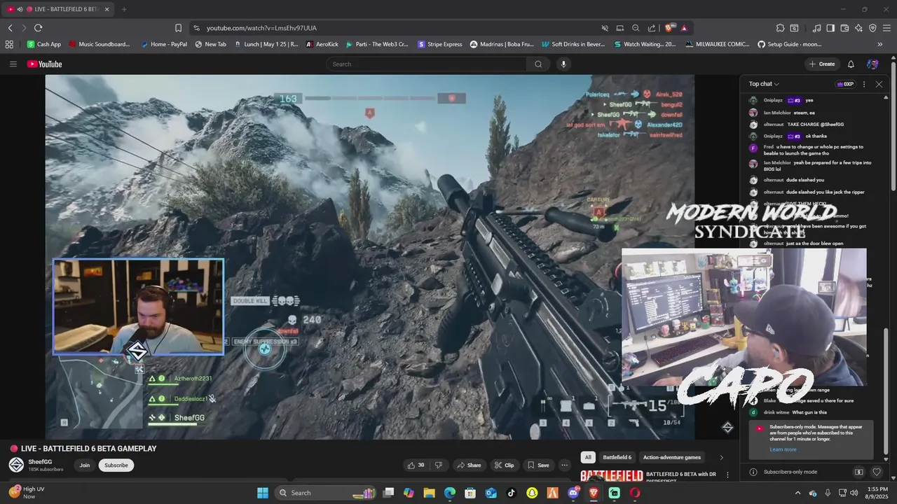Toggle the muted-tab speaker icon in address bar
This screenshot has height=504, width=897.
[x=604, y=28]
